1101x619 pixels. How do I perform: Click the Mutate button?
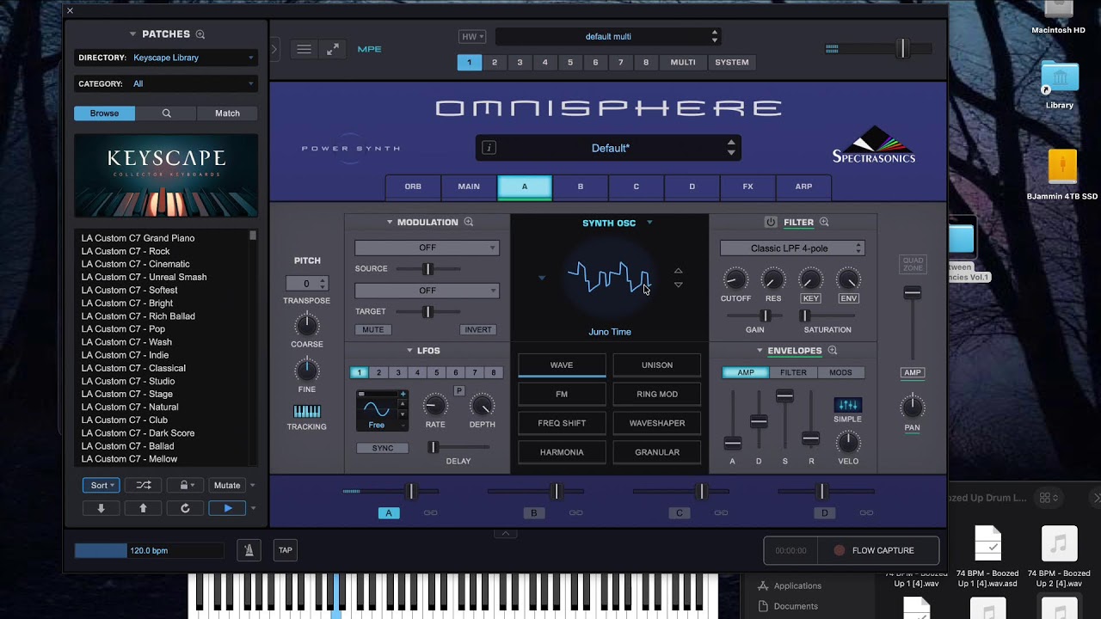tap(228, 485)
